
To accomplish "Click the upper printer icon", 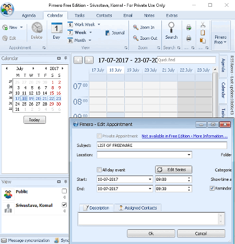I will click(x=189, y=27).
